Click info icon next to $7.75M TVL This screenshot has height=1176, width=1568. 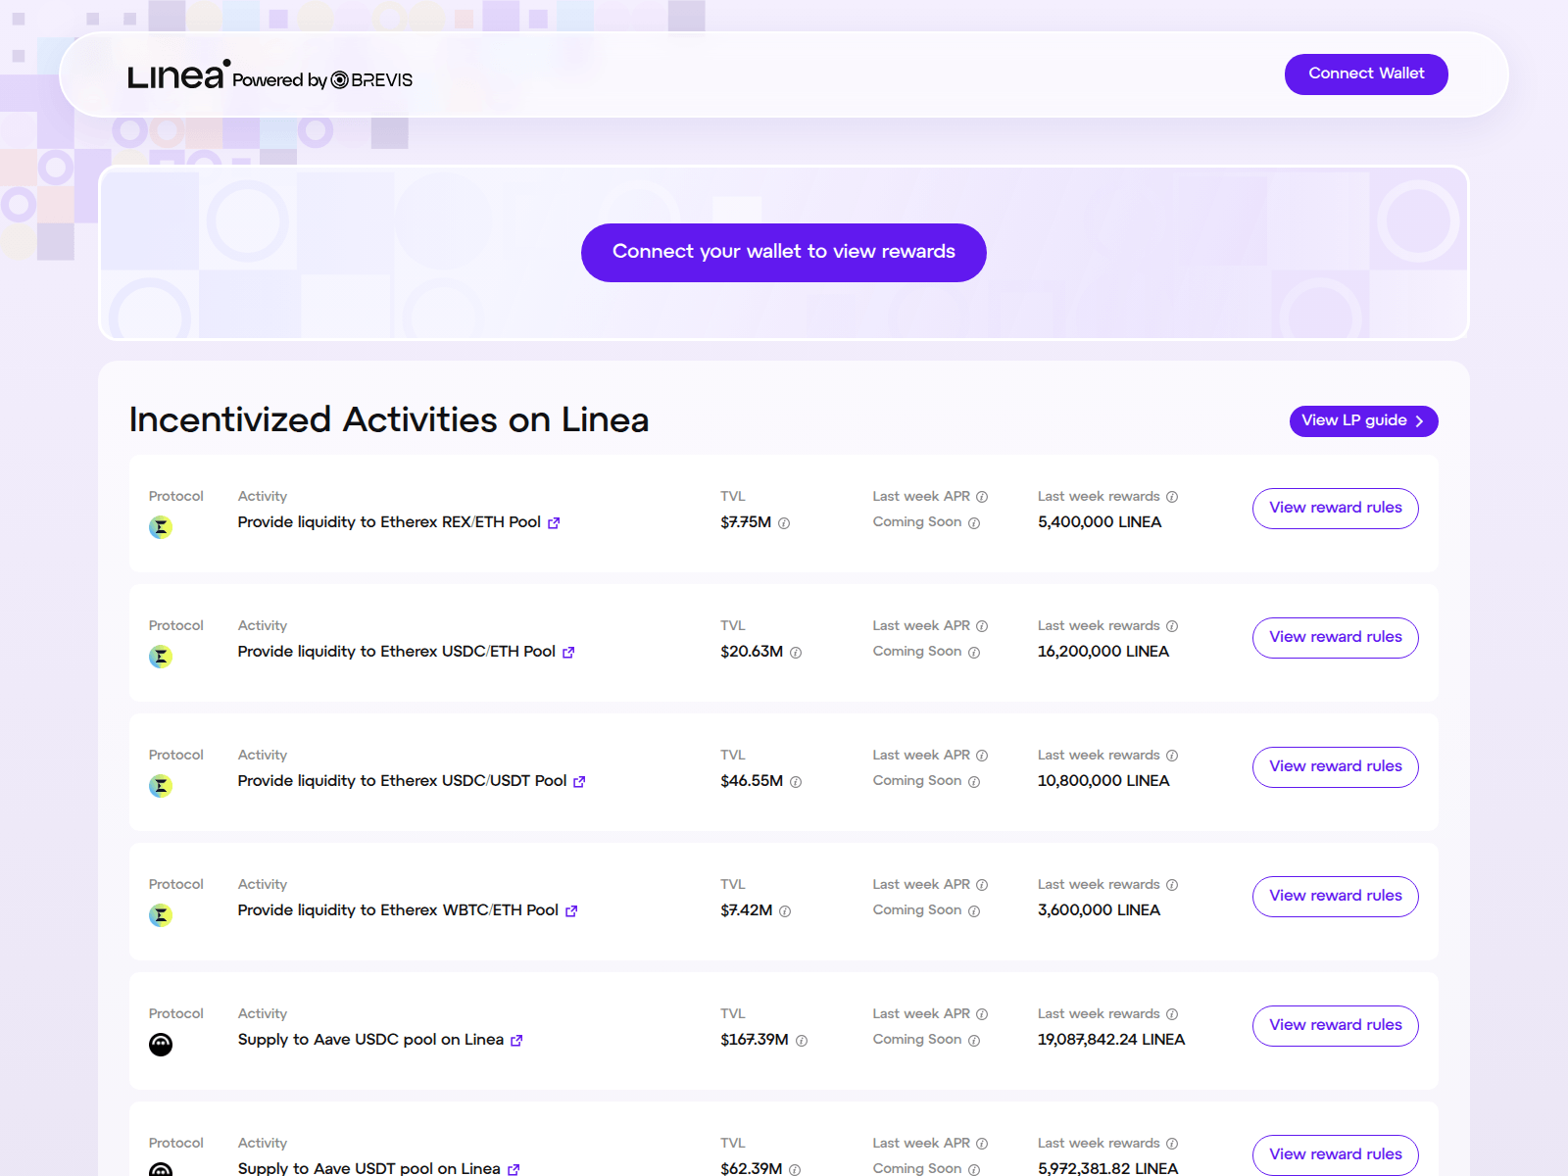pos(784,523)
